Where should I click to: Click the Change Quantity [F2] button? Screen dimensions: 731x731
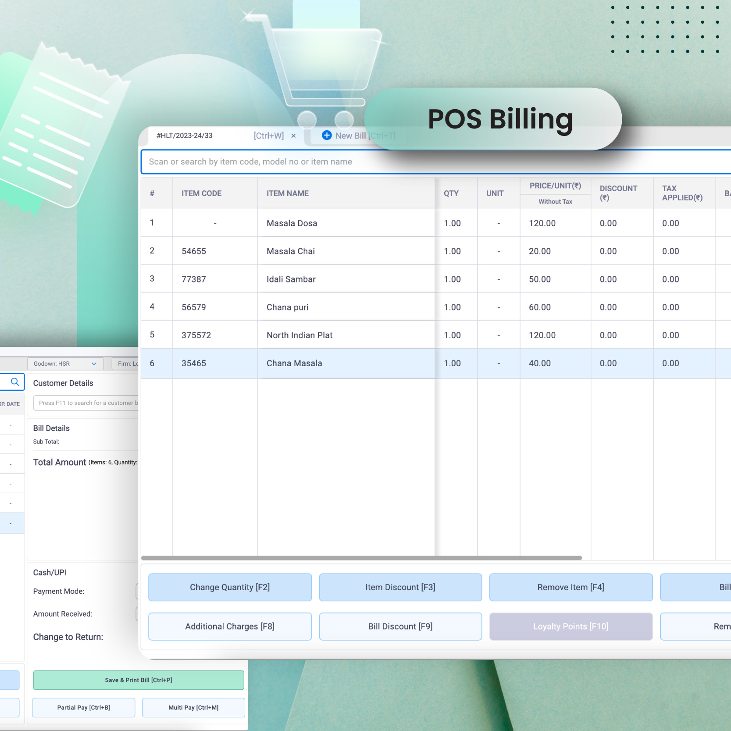tap(229, 587)
